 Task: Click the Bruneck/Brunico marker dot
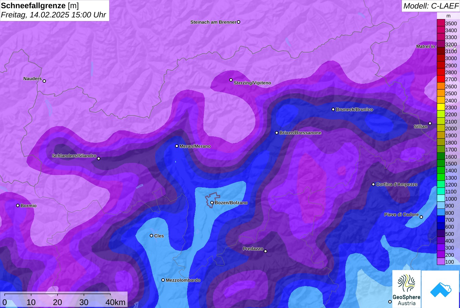(x=333, y=109)
